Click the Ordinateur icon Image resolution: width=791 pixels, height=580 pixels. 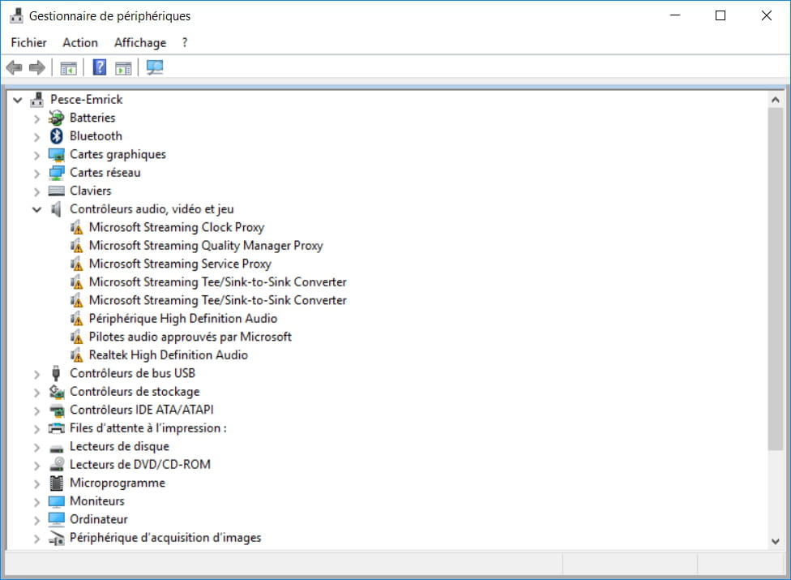click(56, 519)
